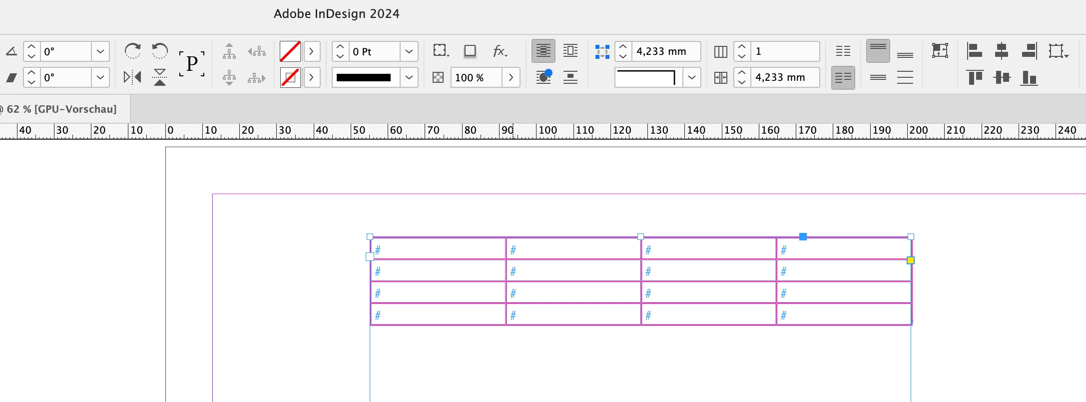Click the number of columns icon
The image size is (1086, 402).
point(721,51)
